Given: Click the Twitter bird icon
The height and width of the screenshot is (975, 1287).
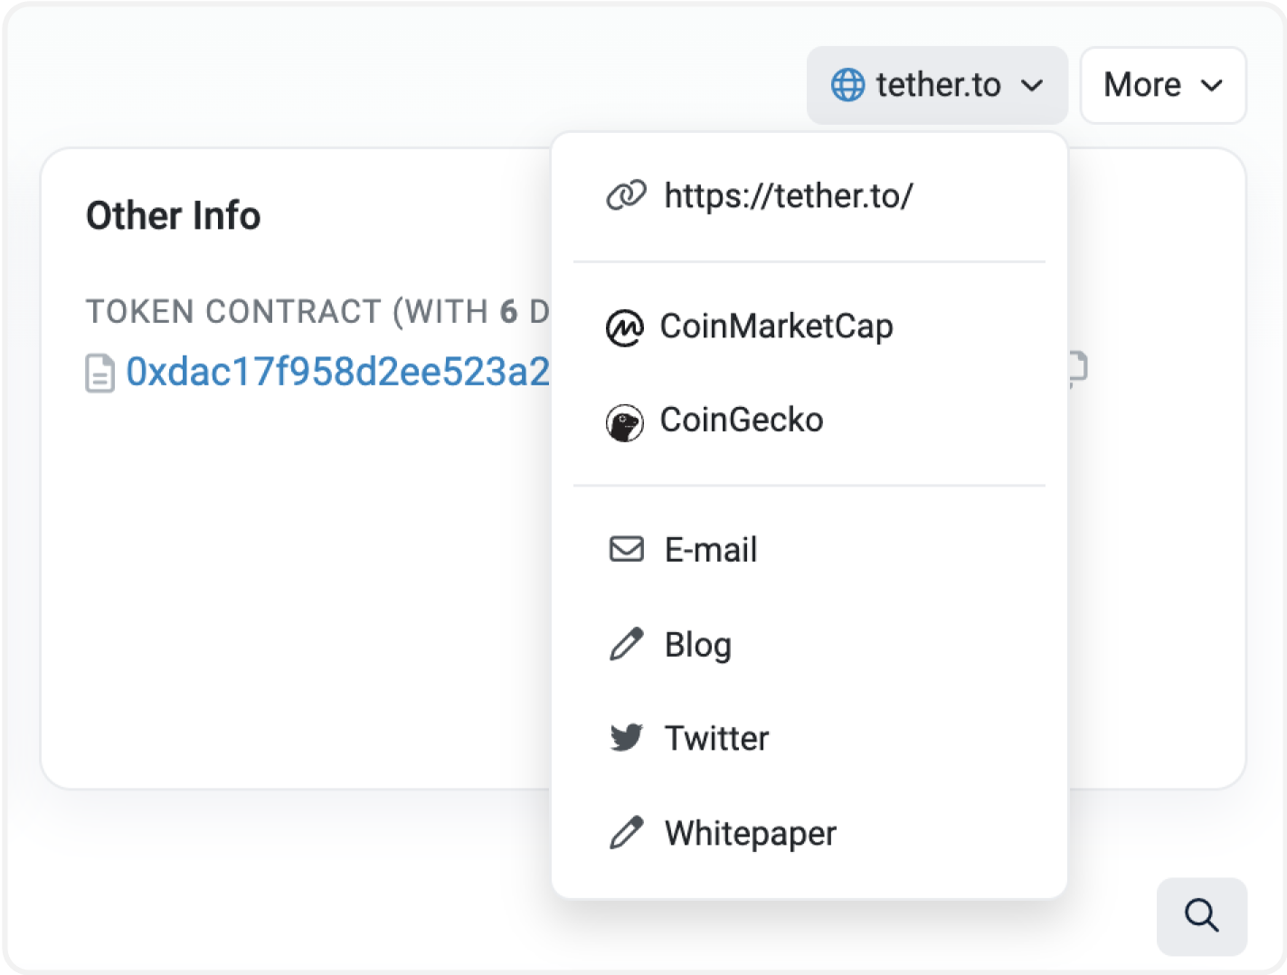Looking at the screenshot, I should click(x=626, y=738).
